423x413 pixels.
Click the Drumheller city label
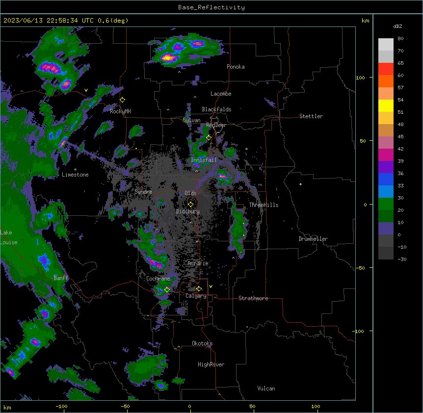(313, 239)
